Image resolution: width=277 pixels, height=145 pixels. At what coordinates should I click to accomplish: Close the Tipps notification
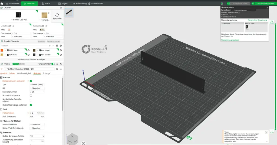266,133
